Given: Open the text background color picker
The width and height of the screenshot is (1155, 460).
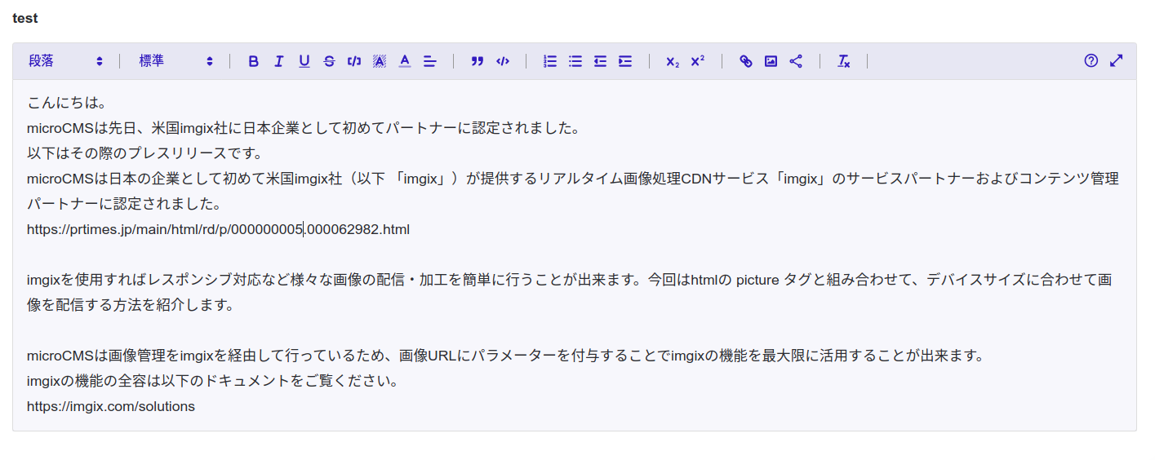Looking at the screenshot, I should [x=380, y=61].
